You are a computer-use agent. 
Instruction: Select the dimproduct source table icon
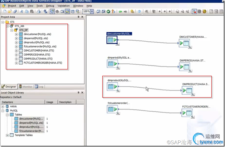(112, 87)
